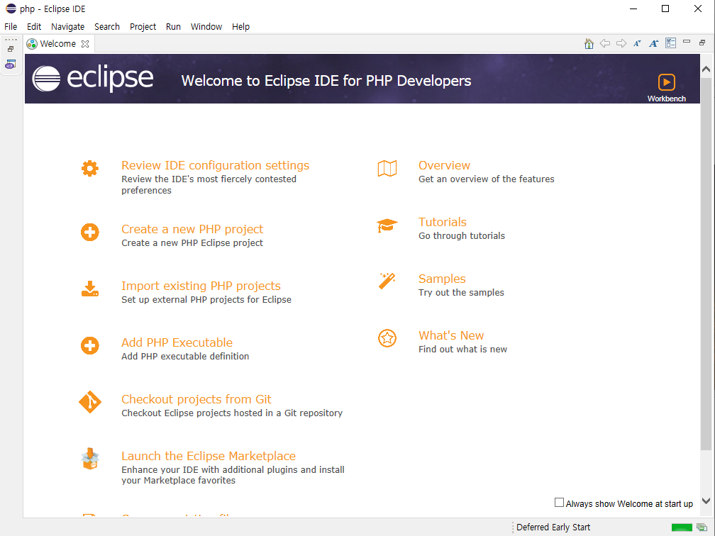Click the Deferred Early Start status text

(x=553, y=527)
